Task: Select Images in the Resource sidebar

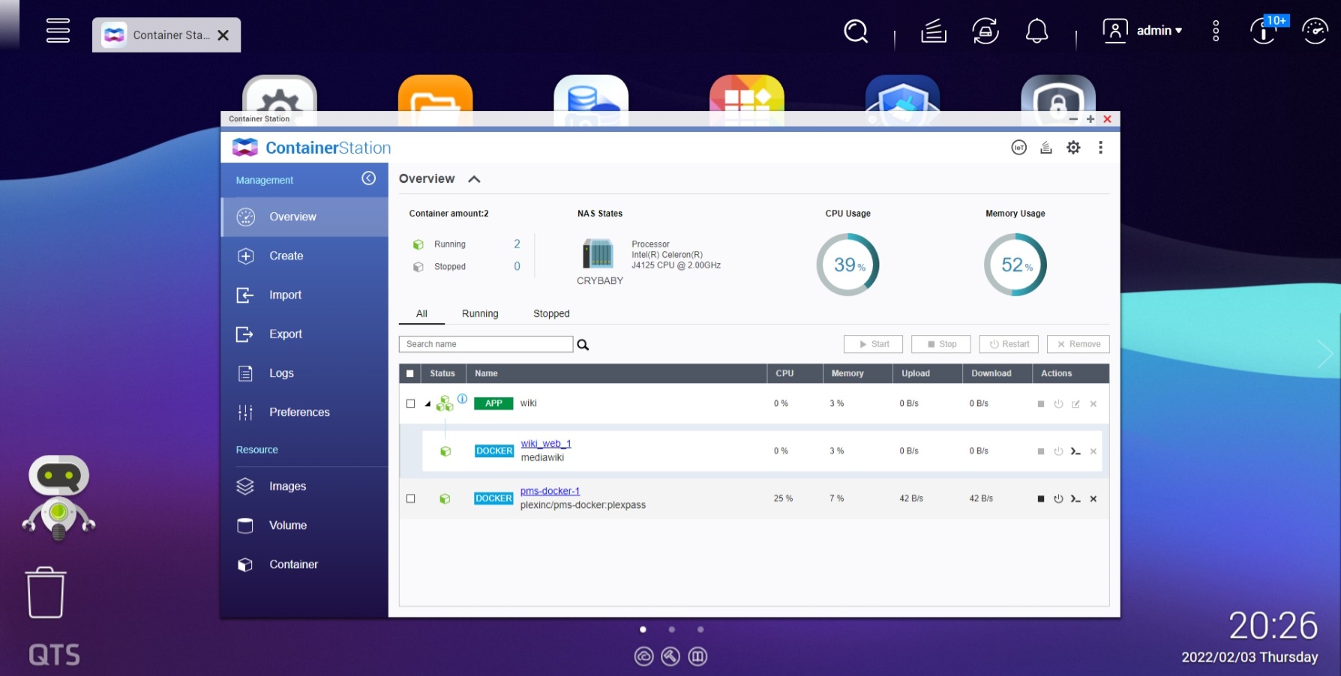Action: [287, 486]
